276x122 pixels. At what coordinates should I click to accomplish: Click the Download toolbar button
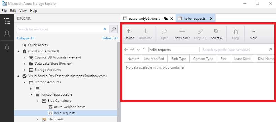coord(145,34)
